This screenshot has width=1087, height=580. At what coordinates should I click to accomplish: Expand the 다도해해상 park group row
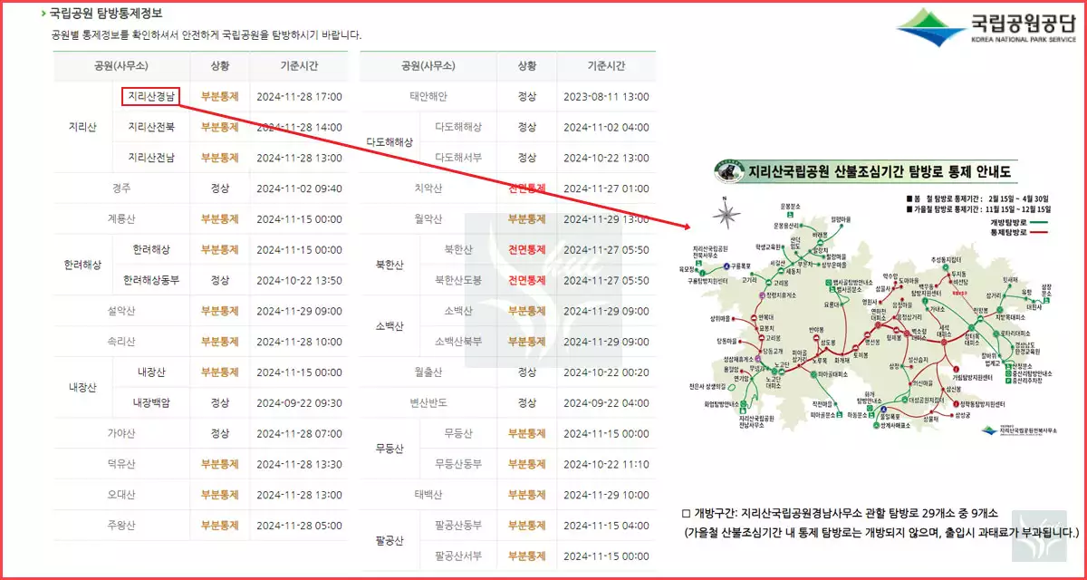(x=388, y=142)
